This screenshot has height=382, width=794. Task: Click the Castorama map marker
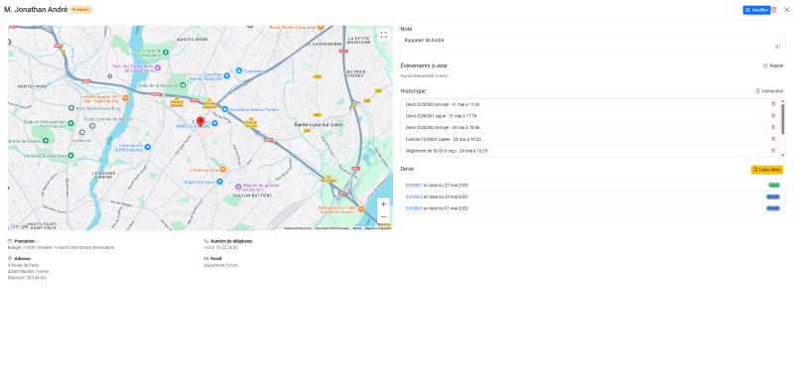[x=238, y=71]
